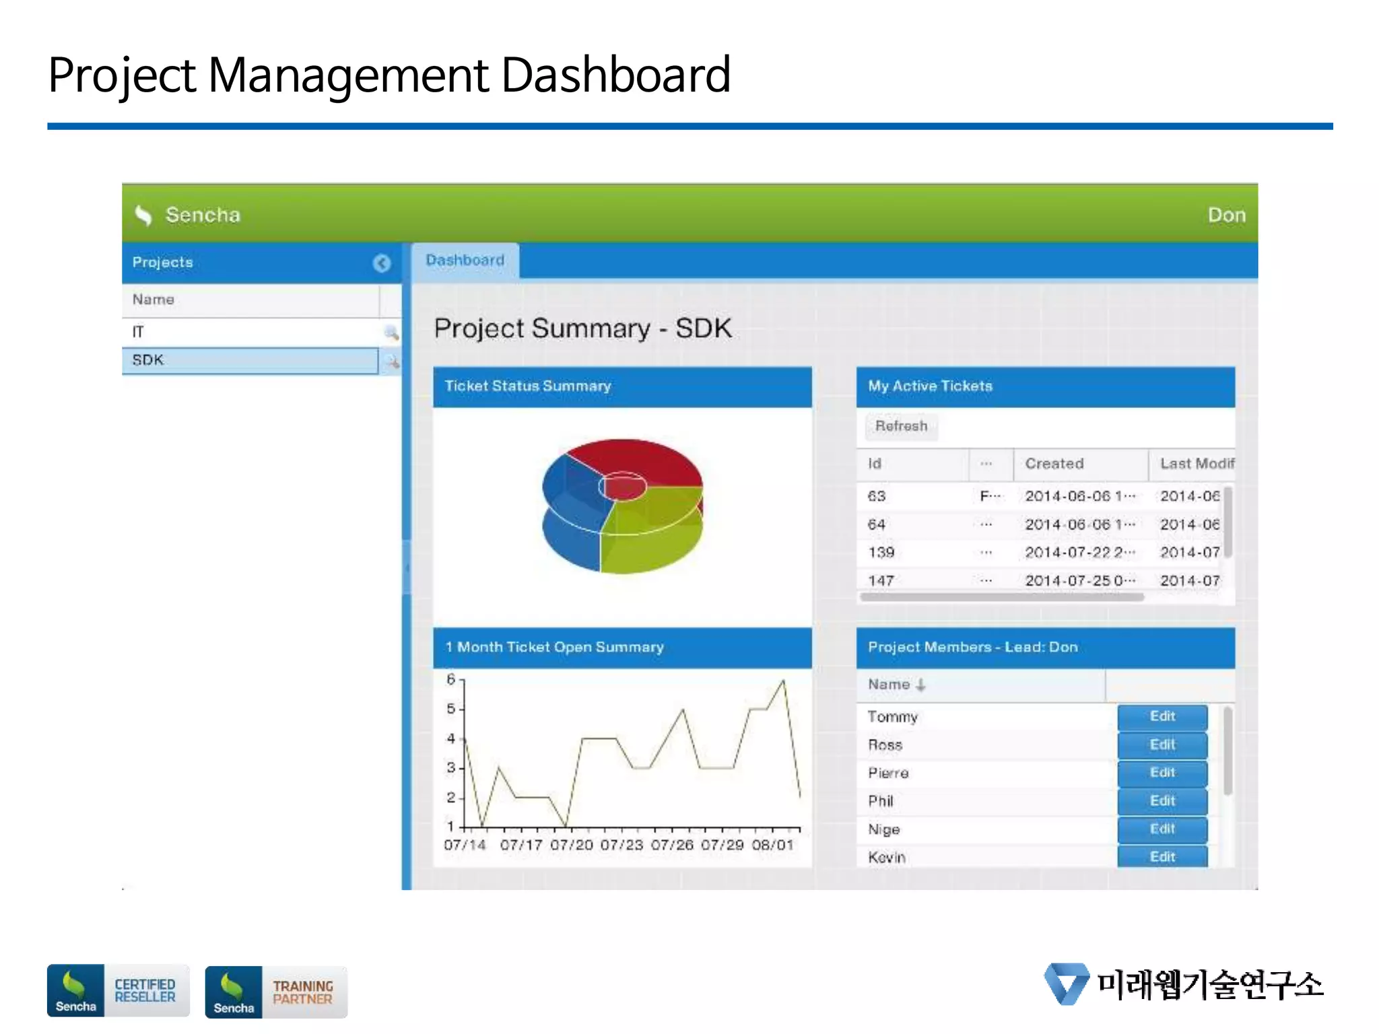Edit project member Tommy
This screenshot has width=1379, height=1034.
pyautogui.click(x=1162, y=717)
